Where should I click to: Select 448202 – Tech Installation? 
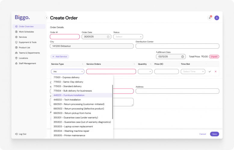pyautogui.click(x=82, y=100)
